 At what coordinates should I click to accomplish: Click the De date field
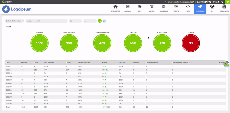[75, 21]
